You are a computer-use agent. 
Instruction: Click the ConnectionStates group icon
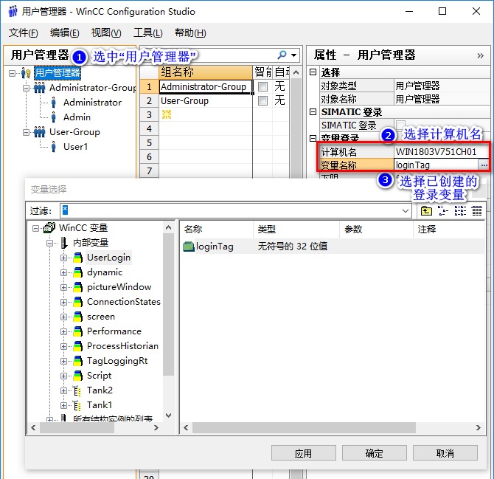coord(77,302)
